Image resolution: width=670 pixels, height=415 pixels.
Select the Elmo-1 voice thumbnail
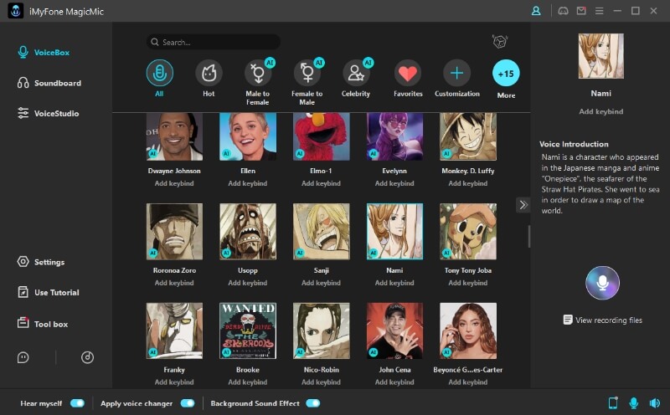[x=322, y=136]
